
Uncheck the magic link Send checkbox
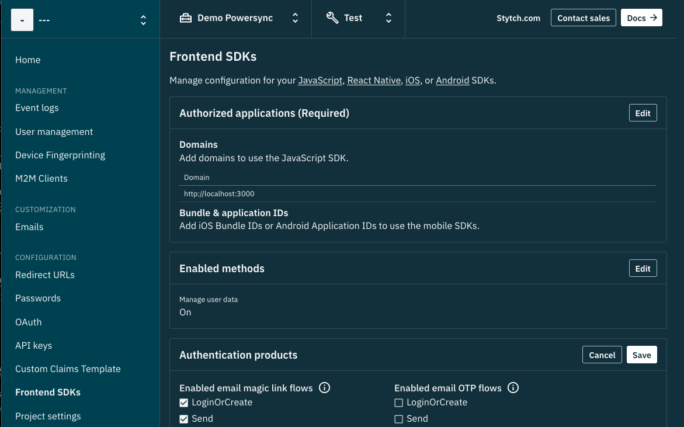point(184,419)
